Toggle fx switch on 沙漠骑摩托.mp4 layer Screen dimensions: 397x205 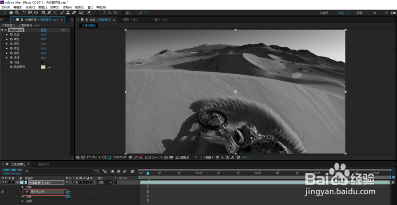[x=77, y=182]
